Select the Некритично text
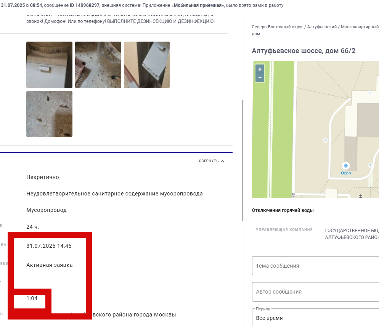The image size is (379, 326). [x=43, y=177]
